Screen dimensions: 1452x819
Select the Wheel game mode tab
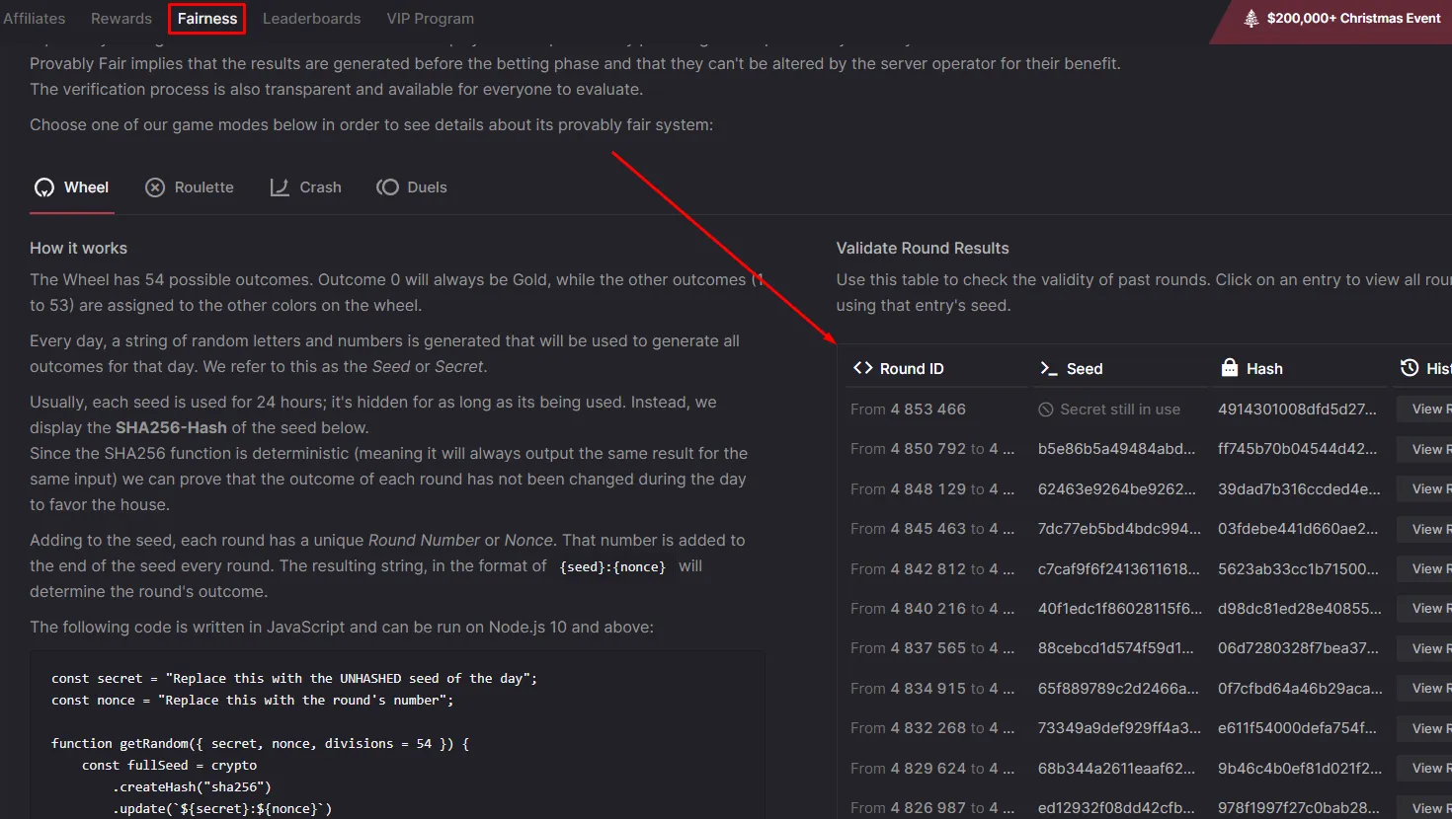click(72, 187)
